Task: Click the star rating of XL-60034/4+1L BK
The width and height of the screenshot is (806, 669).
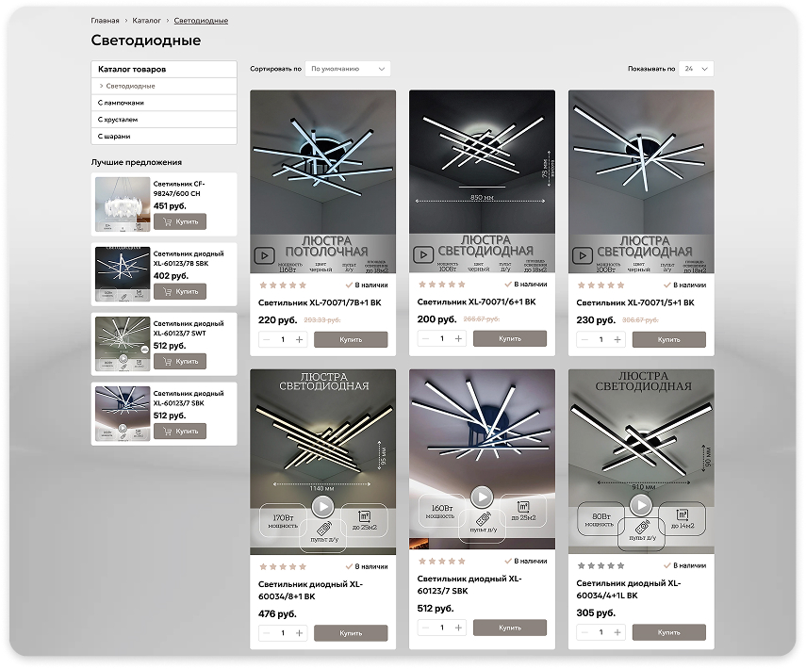Action: [600, 566]
